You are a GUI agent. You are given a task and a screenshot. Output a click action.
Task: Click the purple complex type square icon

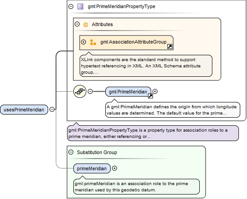[x=81, y=6]
